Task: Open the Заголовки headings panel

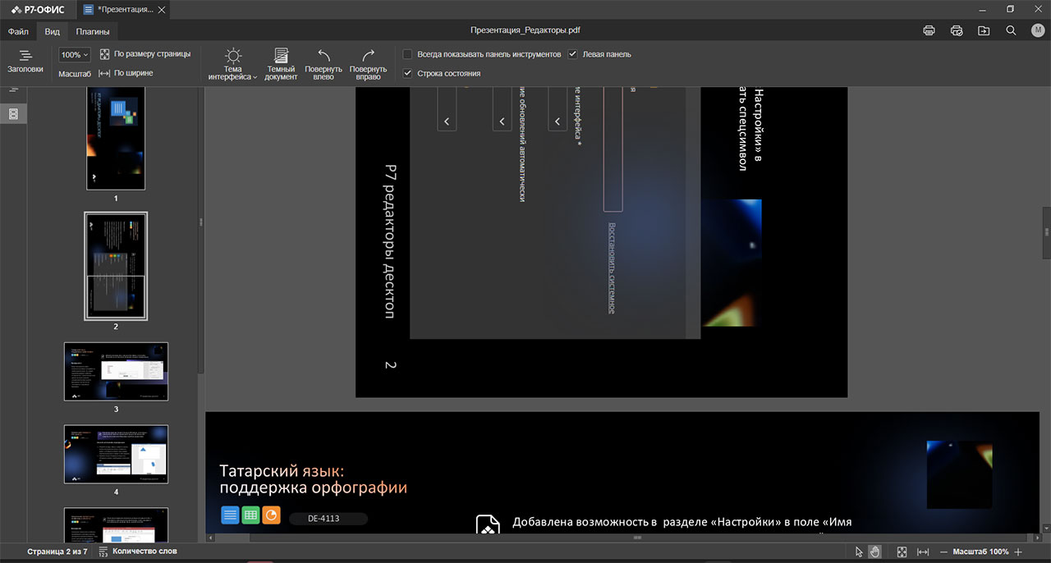Action: coord(25,62)
